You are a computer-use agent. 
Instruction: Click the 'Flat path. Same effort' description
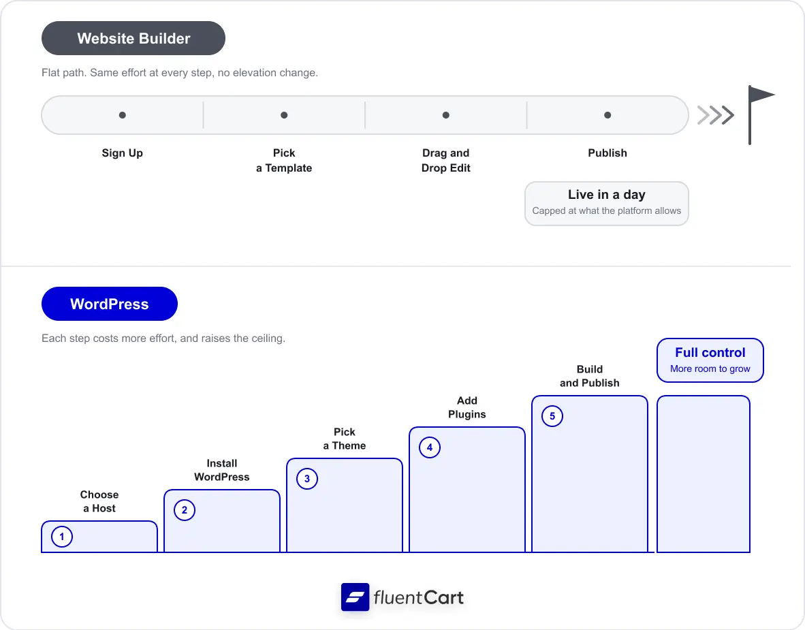point(180,73)
